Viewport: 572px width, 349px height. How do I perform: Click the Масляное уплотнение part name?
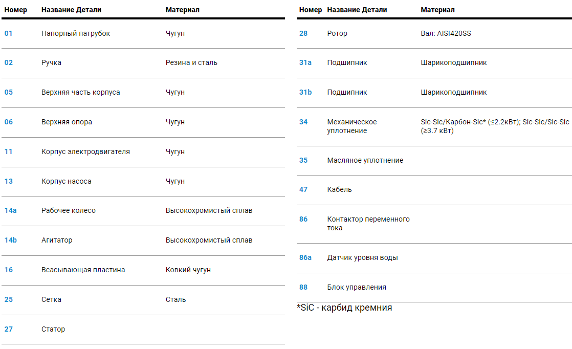click(365, 160)
